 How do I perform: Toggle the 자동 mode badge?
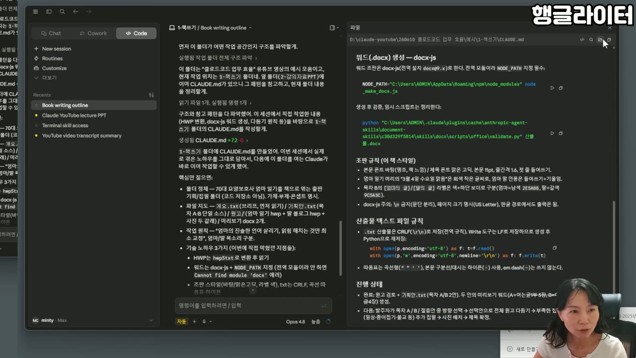(x=181, y=322)
